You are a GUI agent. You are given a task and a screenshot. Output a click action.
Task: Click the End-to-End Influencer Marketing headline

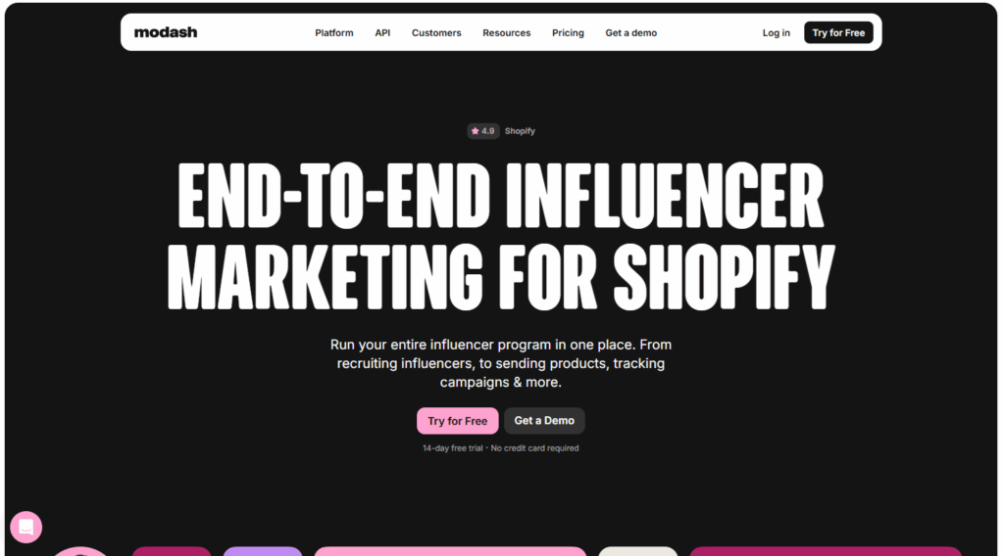click(x=501, y=236)
